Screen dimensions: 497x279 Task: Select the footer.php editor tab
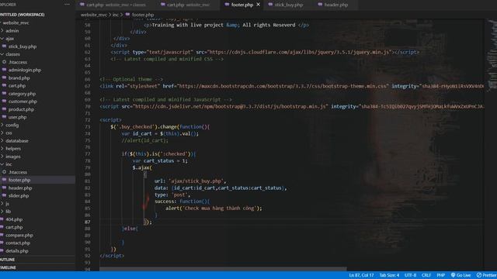(242, 5)
